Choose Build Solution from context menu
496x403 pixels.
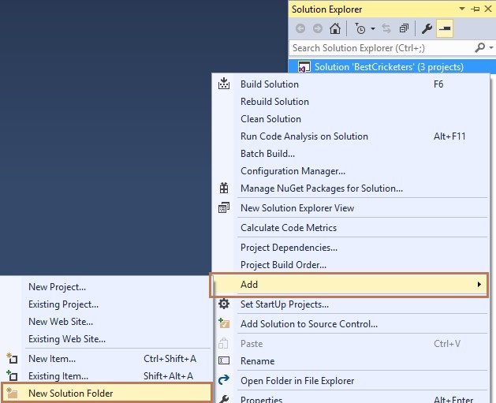(x=351, y=84)
